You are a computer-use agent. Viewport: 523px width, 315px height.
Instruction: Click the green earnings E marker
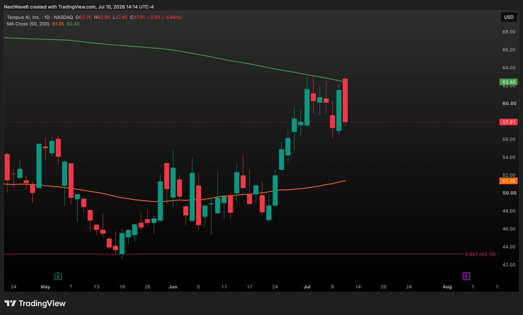(x=58, y=276)
